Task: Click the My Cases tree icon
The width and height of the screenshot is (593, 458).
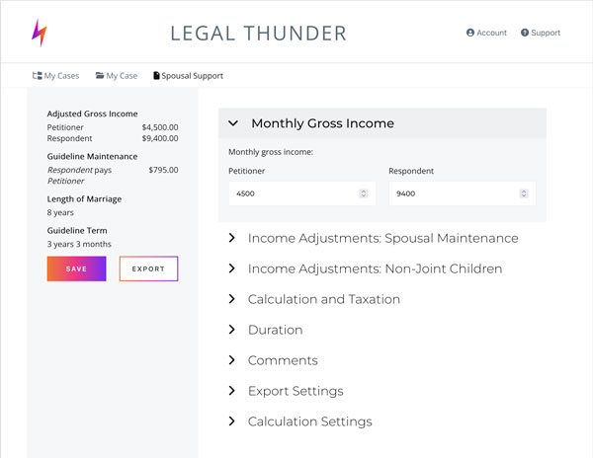Action: click(38, 76)
